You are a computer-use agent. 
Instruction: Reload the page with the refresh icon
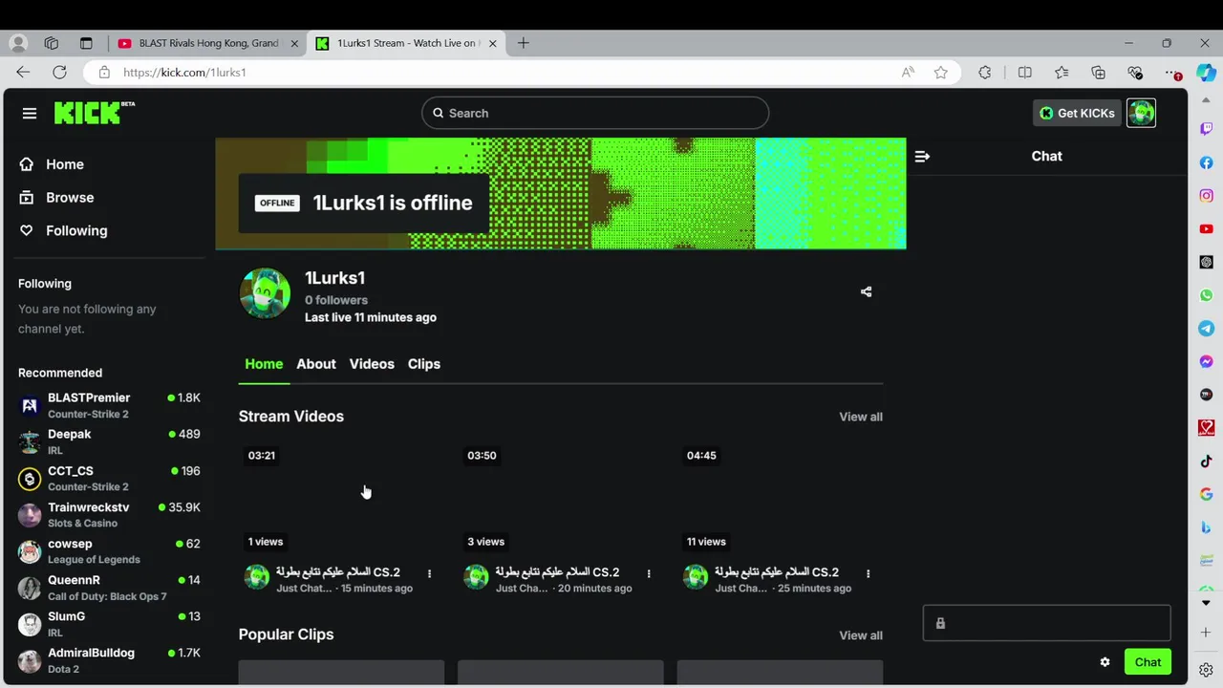[59, 73]
